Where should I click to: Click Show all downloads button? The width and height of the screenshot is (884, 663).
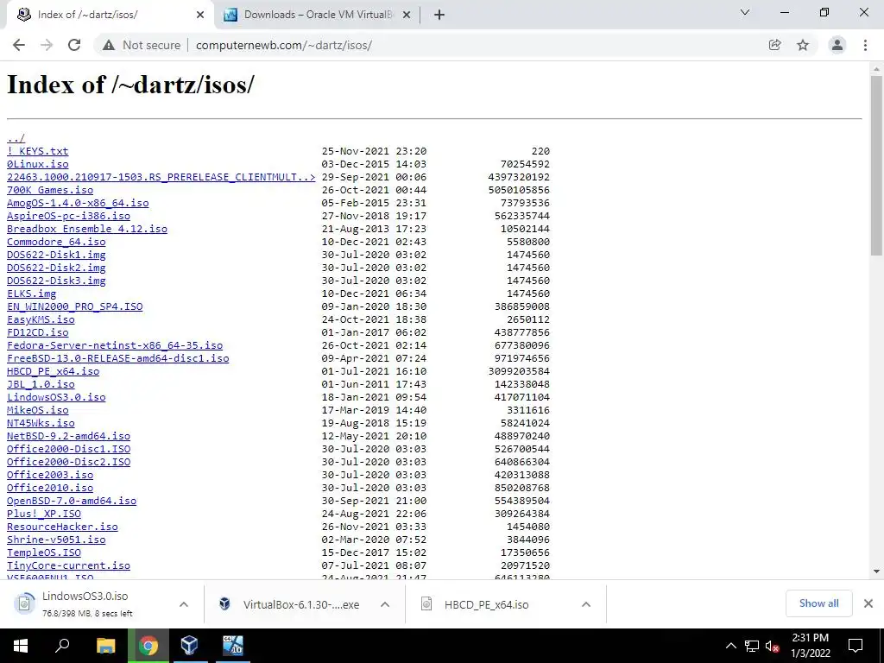[x=818, y=603]
